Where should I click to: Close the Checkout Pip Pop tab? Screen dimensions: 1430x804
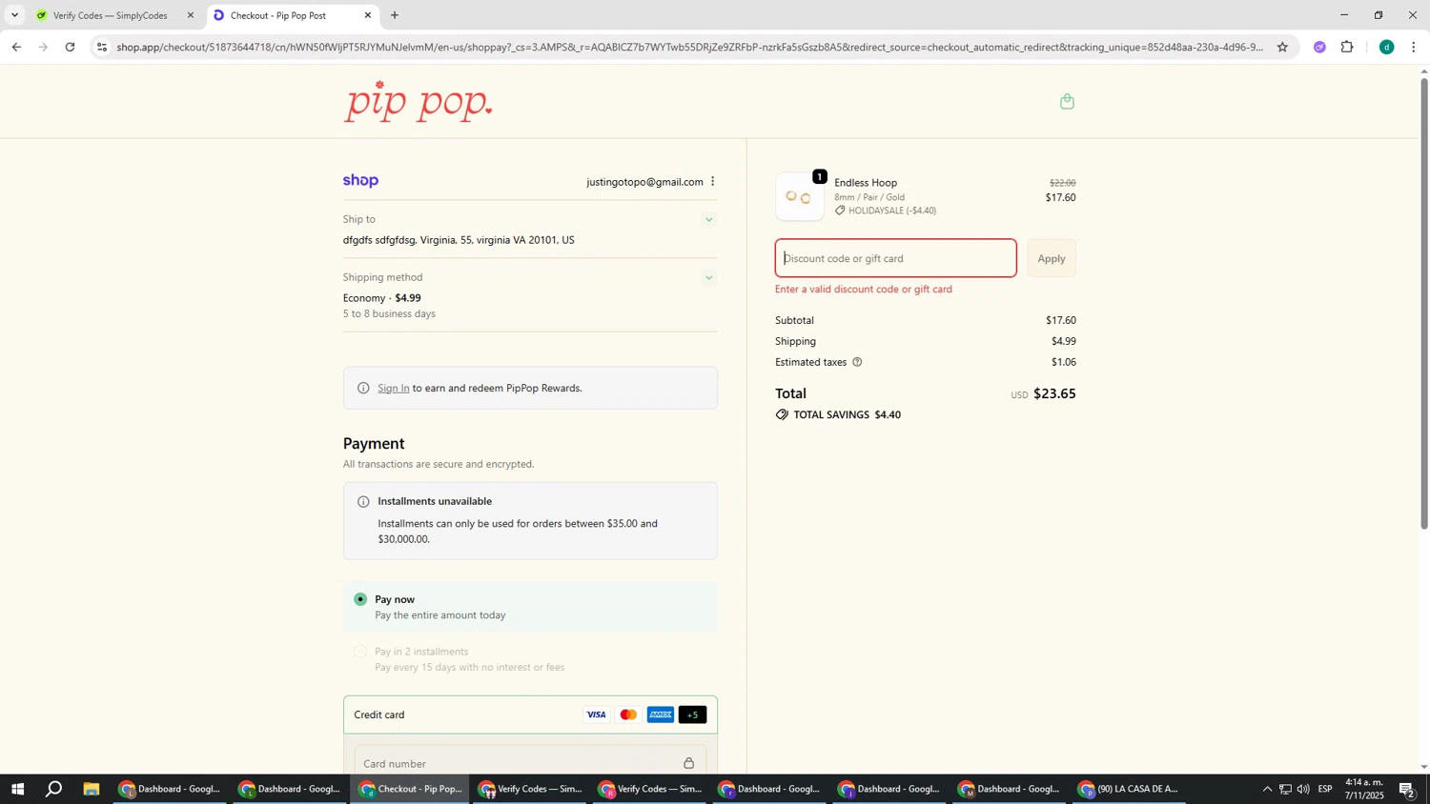click(x=368, y=15)
